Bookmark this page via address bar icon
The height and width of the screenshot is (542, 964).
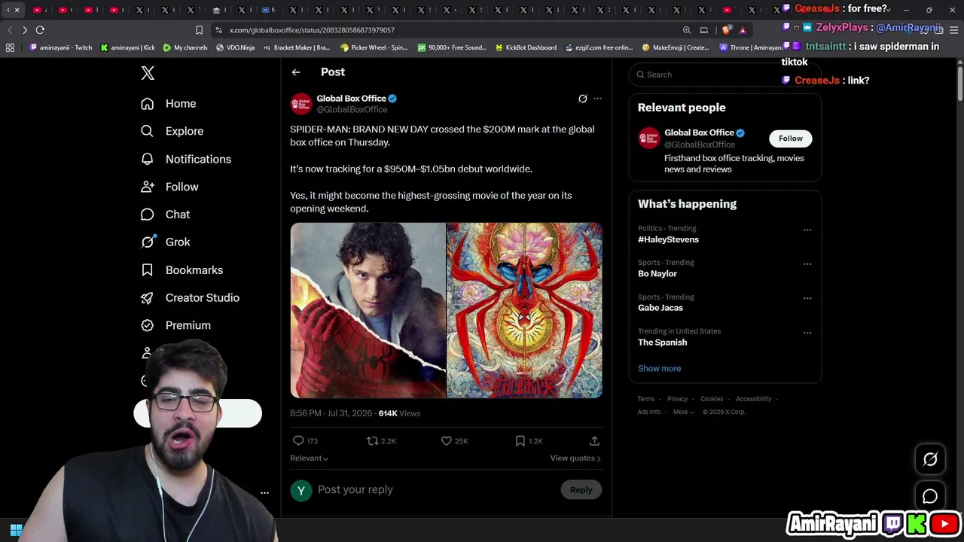(199, 30)
